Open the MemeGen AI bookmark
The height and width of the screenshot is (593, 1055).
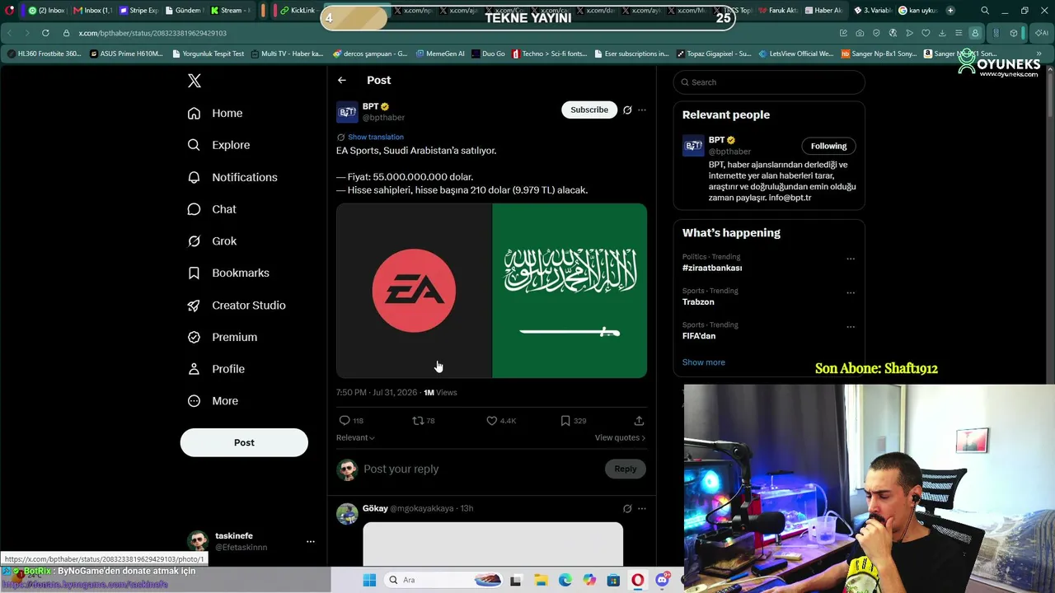(x=440, y=54)
